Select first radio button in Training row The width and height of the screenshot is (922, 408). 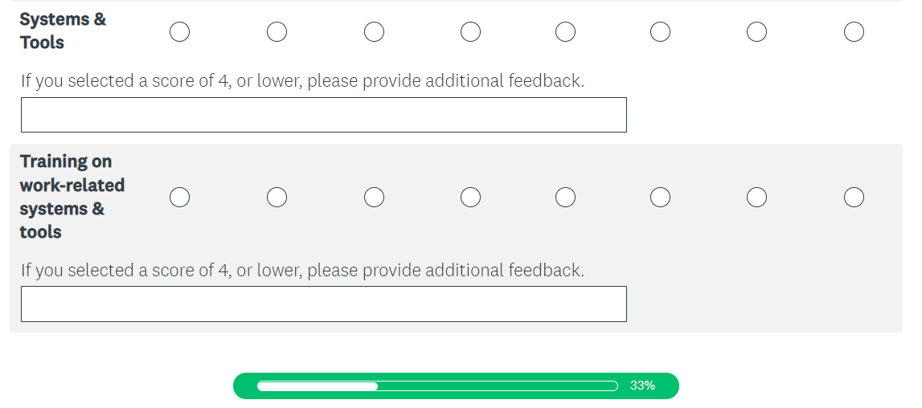180,197
